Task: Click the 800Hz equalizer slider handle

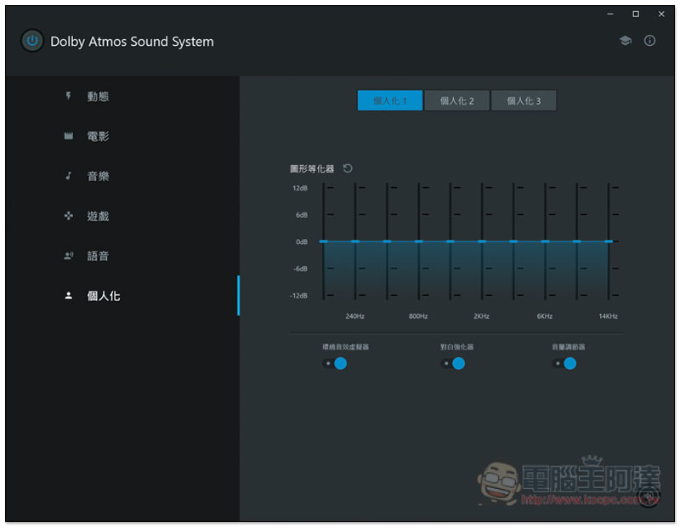Action: (418, 241)
